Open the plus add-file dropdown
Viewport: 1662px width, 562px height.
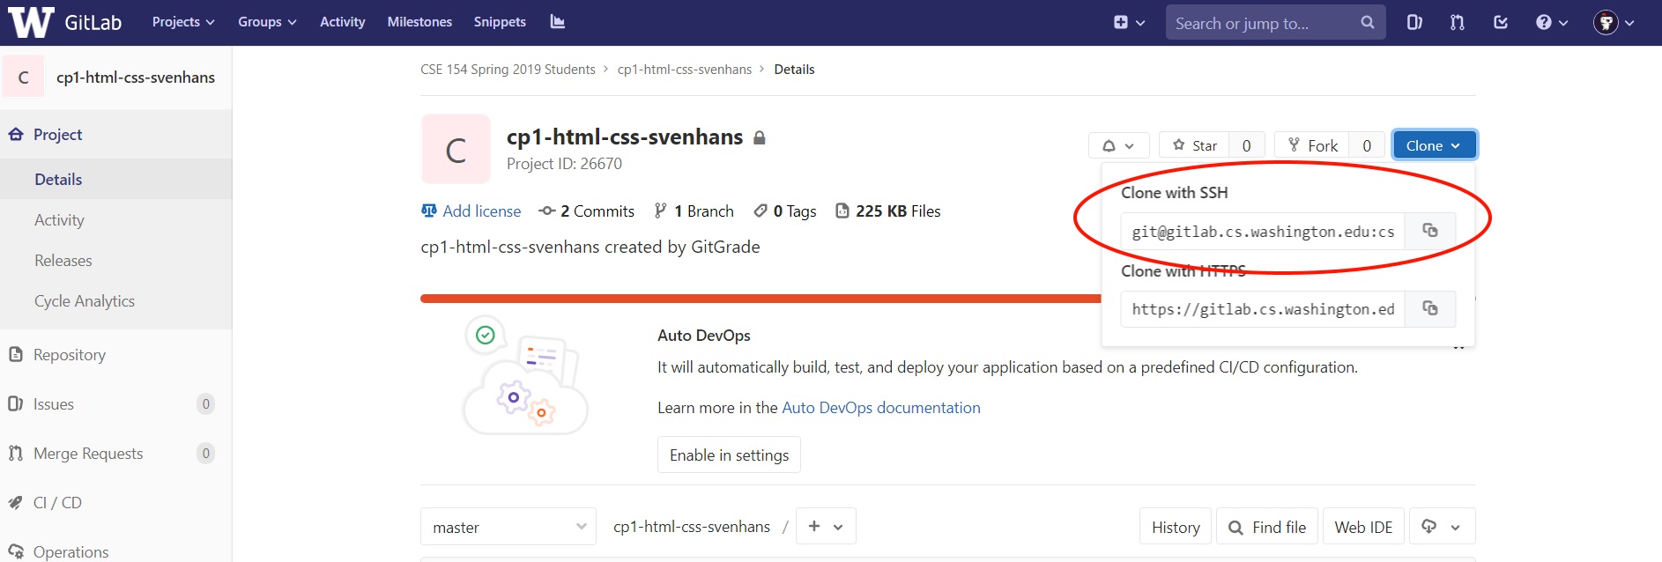click(x=826, y=527)
